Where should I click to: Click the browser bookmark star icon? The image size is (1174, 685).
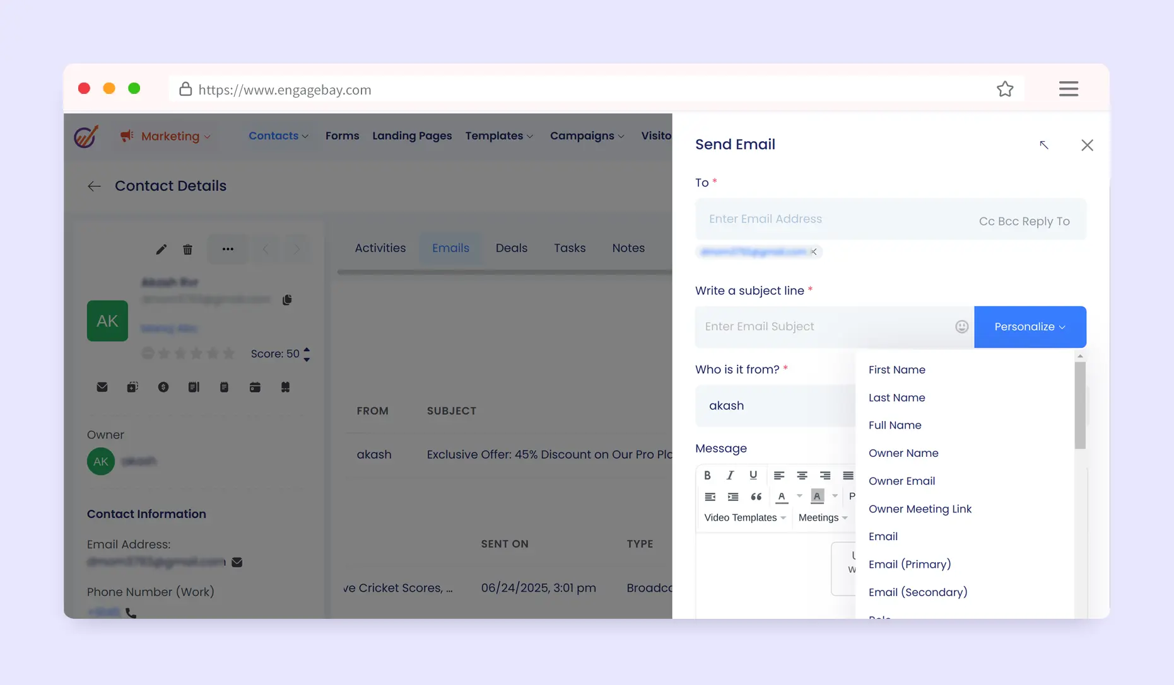tap(1005, 89)
